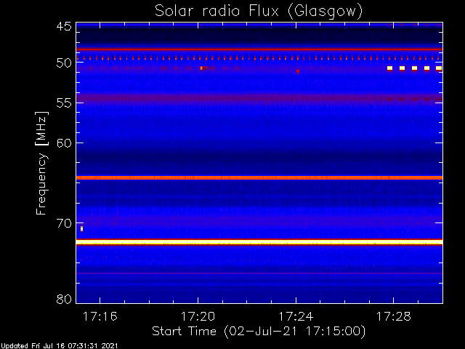
Task: Click the thin red line near 48 MHz
Action: click(x=259, y=49)
